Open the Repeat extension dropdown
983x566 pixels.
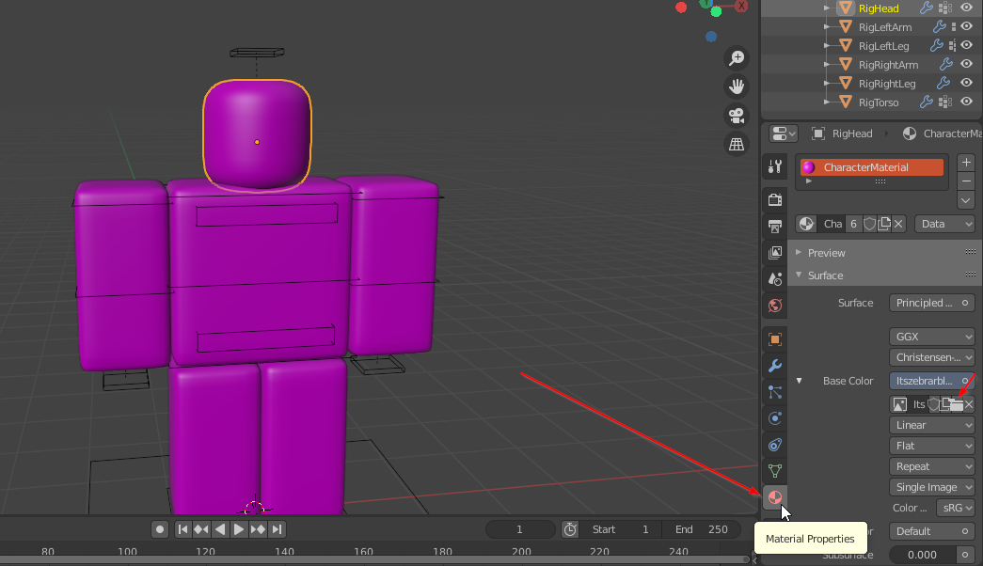[x=931, y=466]
